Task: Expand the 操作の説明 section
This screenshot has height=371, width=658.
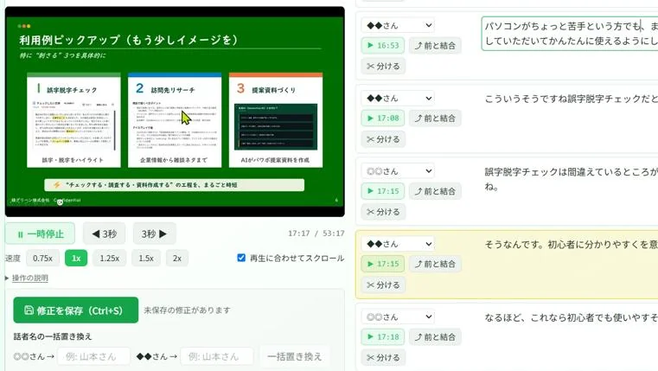Action: click(x=29, y=278)
